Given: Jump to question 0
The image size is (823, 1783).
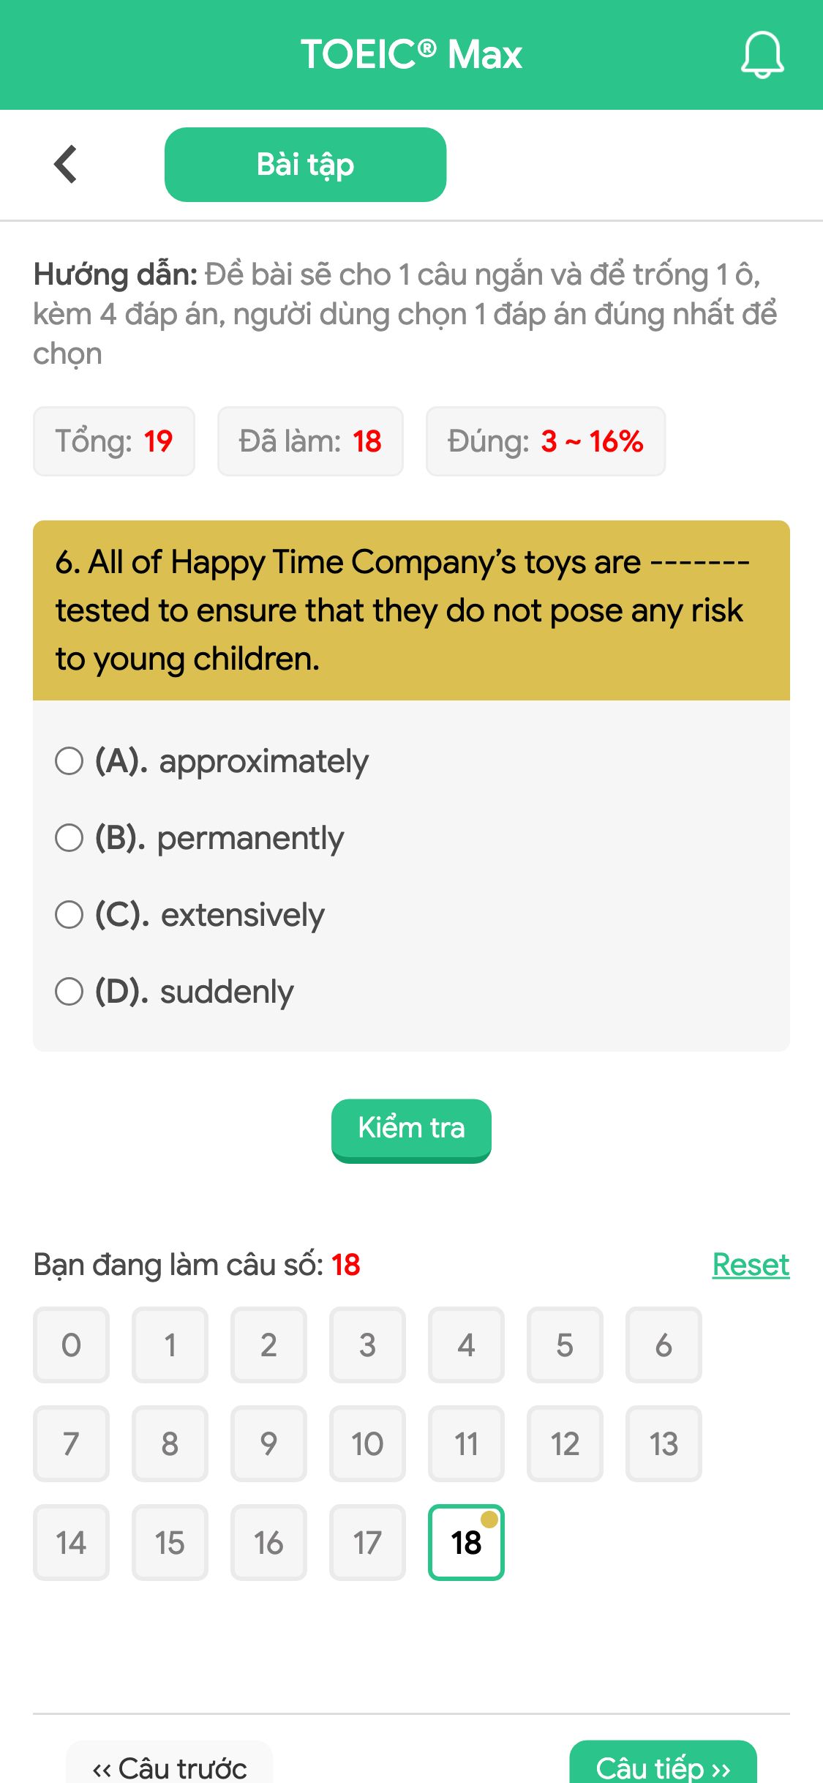Looking at the screenshot, I should pyautogui.click(x=71, y=1345).
